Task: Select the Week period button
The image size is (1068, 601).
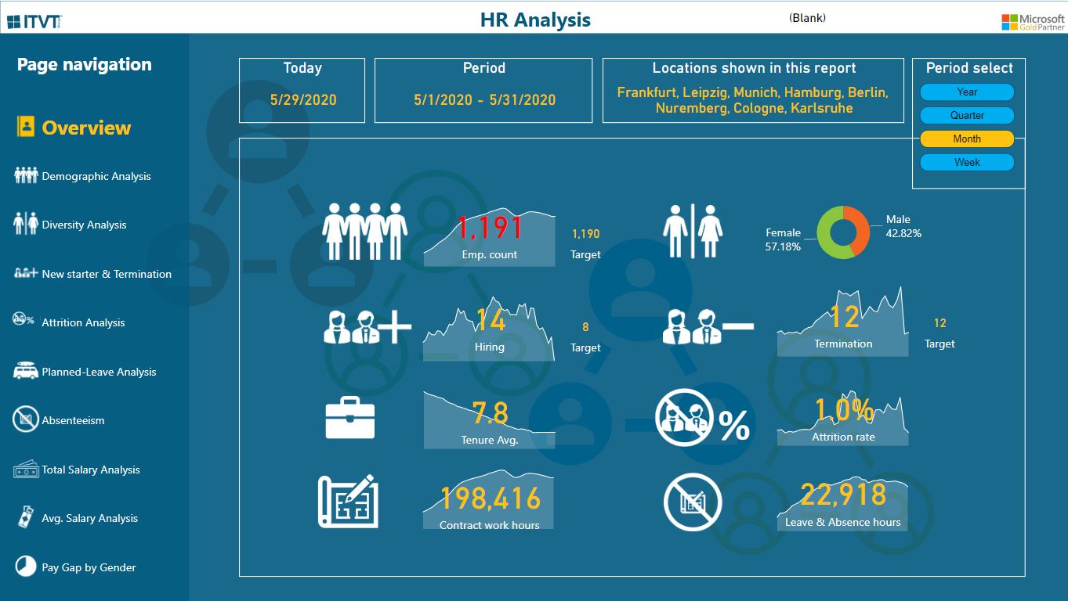Action: pyautogui.click(x=967, y=162)
